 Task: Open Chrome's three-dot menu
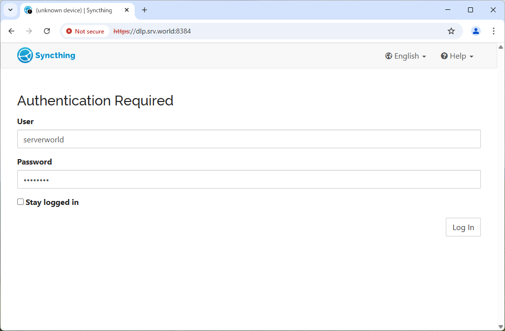point(493,31)
